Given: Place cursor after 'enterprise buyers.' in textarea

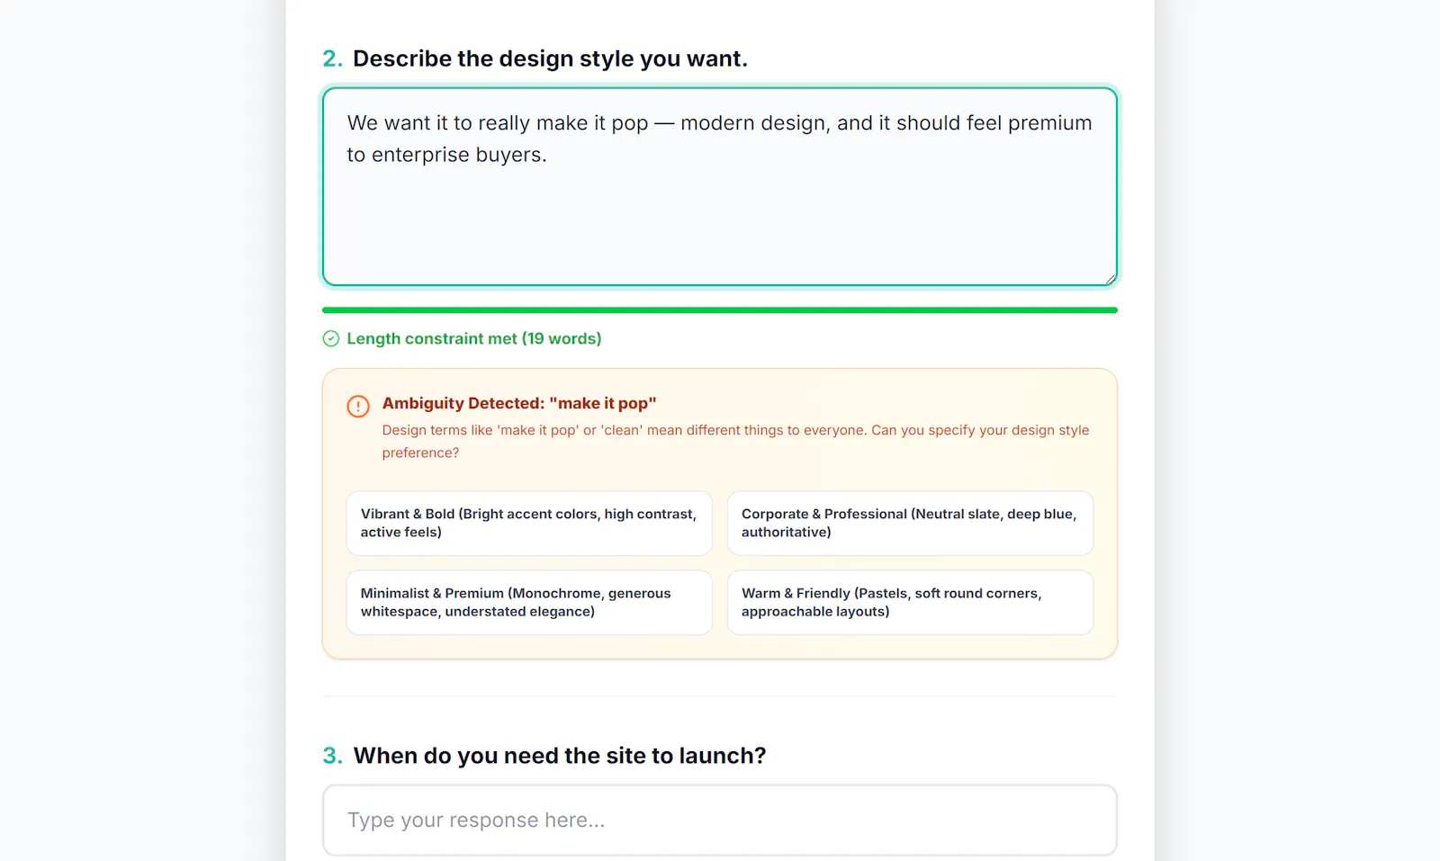Looking at the screenshot, I should (x=548, y=155).
